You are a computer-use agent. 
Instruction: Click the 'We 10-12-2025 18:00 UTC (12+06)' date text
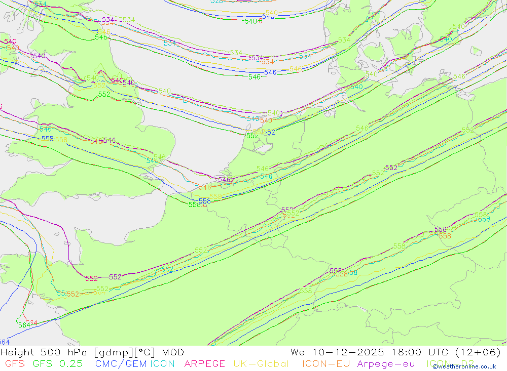(x=395, y=352)
